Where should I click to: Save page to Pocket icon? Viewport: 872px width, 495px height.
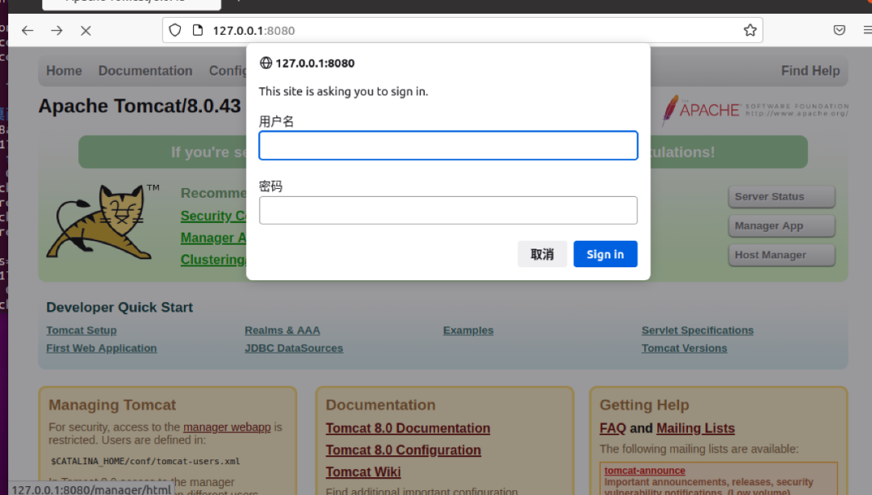coord(839,30)
